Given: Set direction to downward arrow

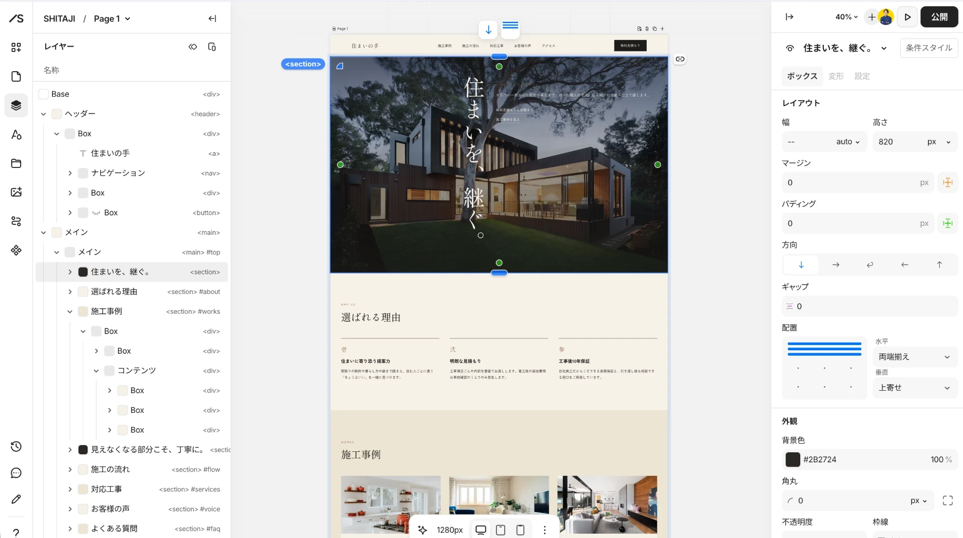Looking at the screenshot, I should click(801, 265).
